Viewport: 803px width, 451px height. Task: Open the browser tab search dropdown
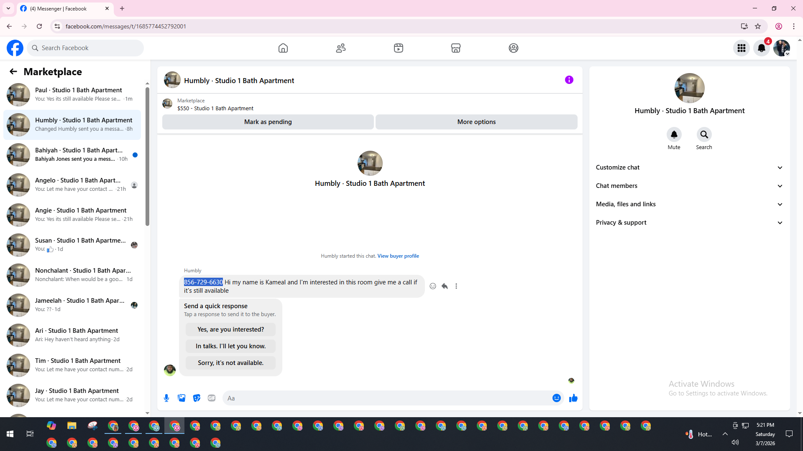(8, 8)
